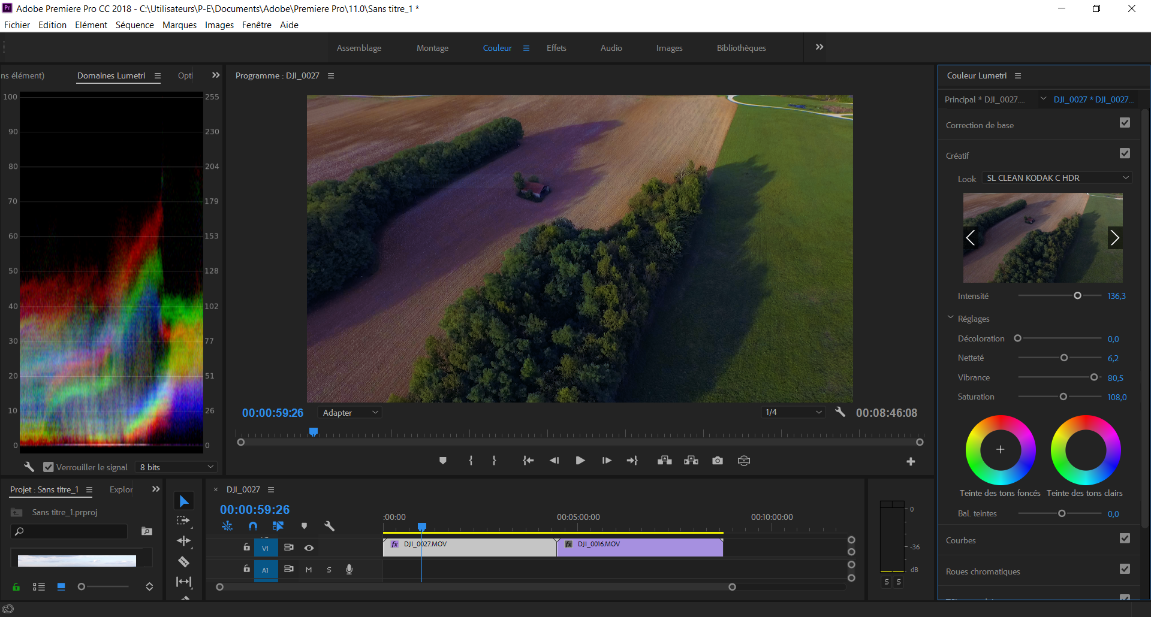The height and width of the screenshot is (617, 1151).
Task: Open the Séquence menu
Action: click(135, 25)
